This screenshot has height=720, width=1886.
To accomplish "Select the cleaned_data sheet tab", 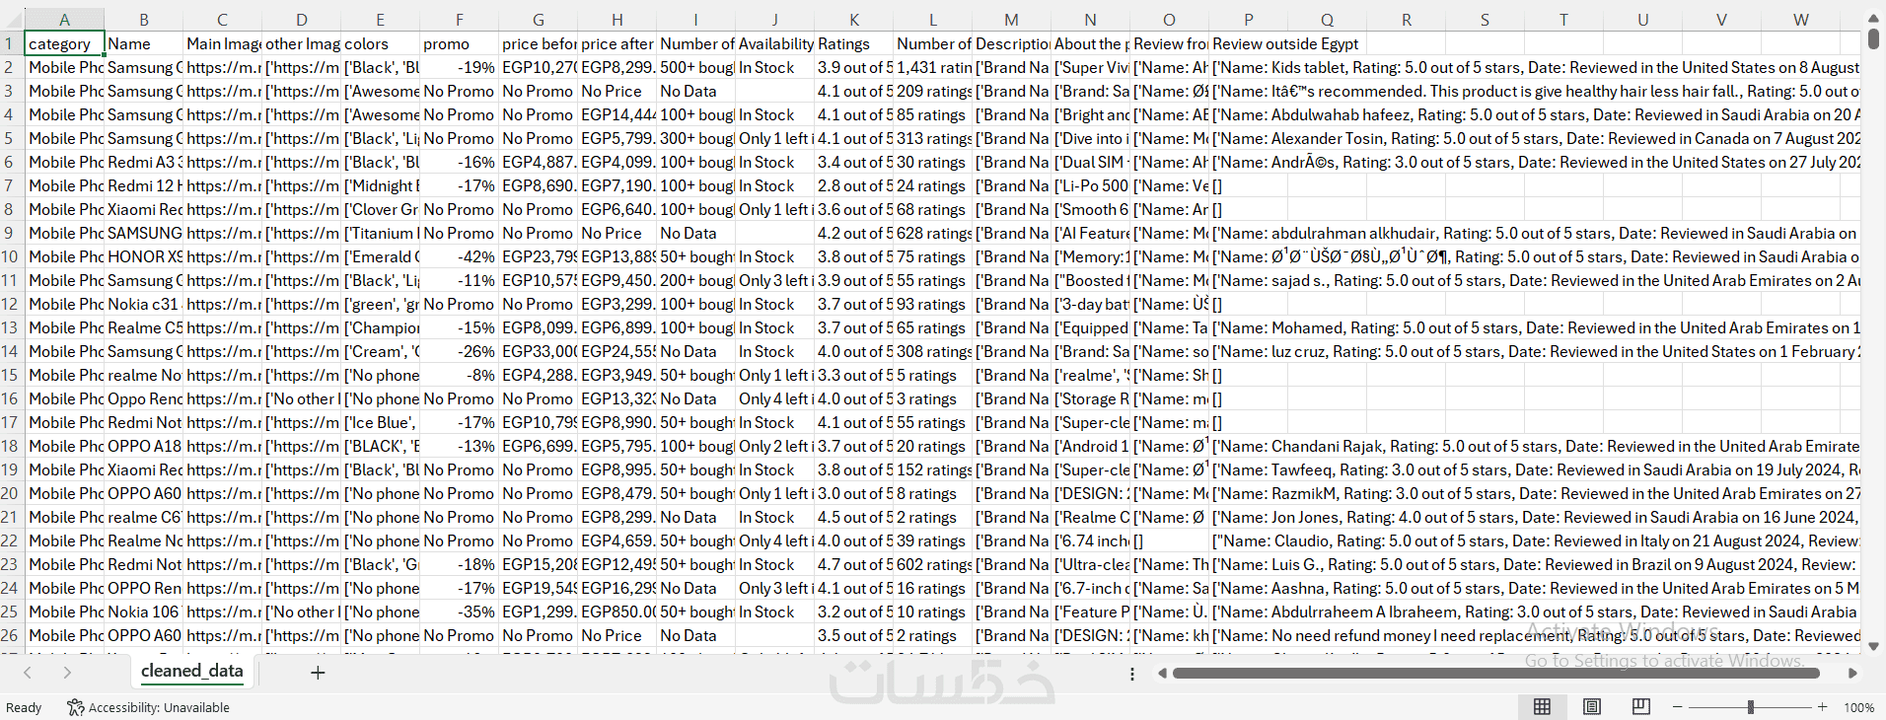I will click(x=192, y=671).
